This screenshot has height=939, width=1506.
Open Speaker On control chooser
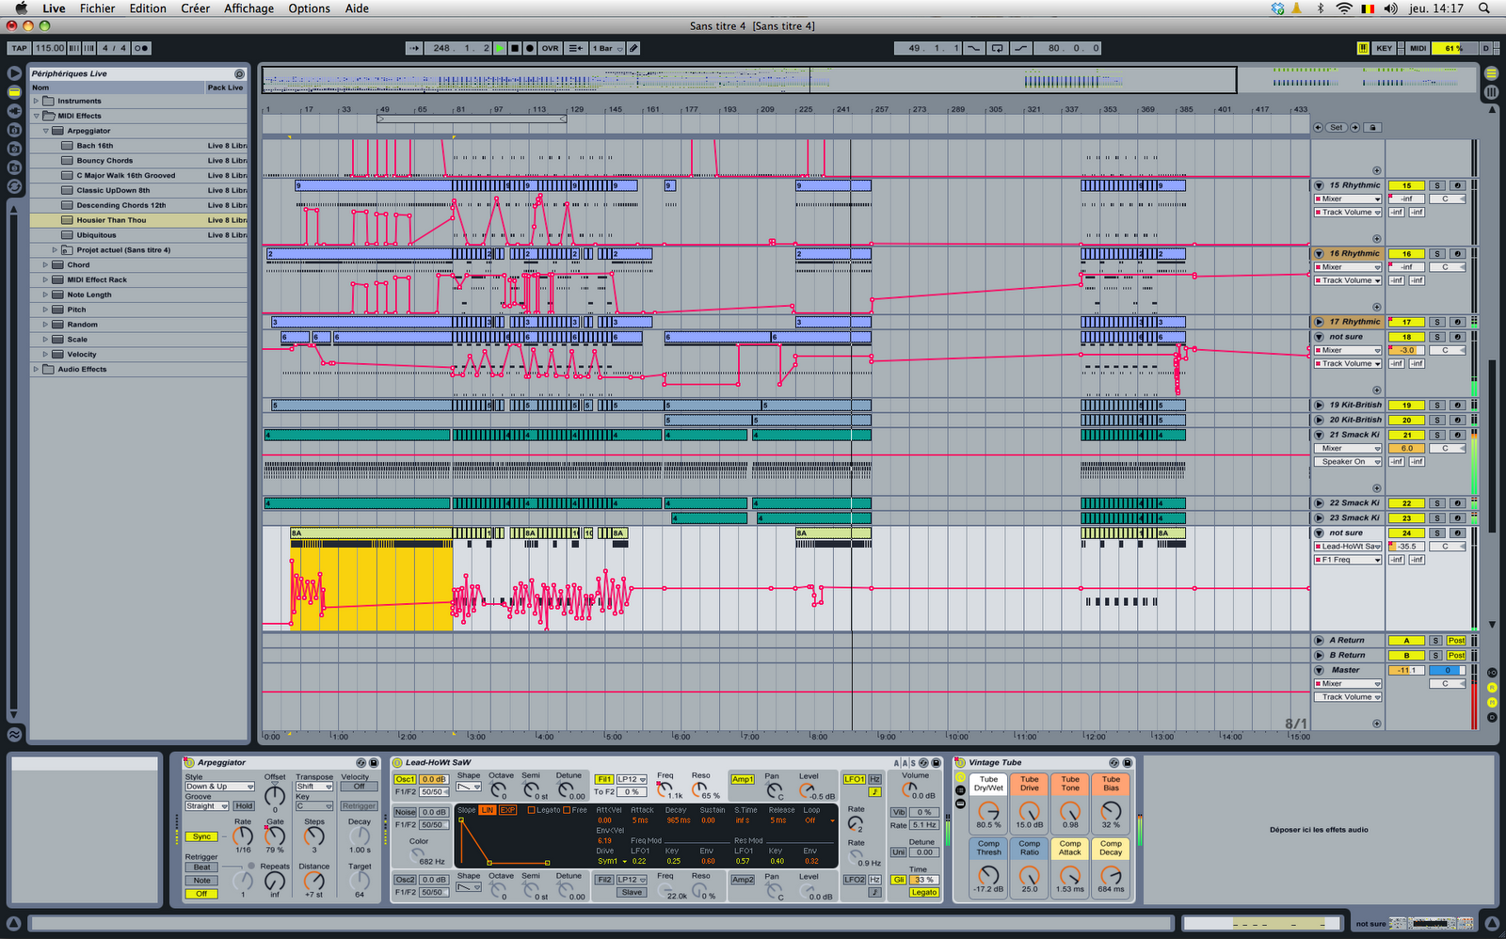click(x=1348, y=462)
